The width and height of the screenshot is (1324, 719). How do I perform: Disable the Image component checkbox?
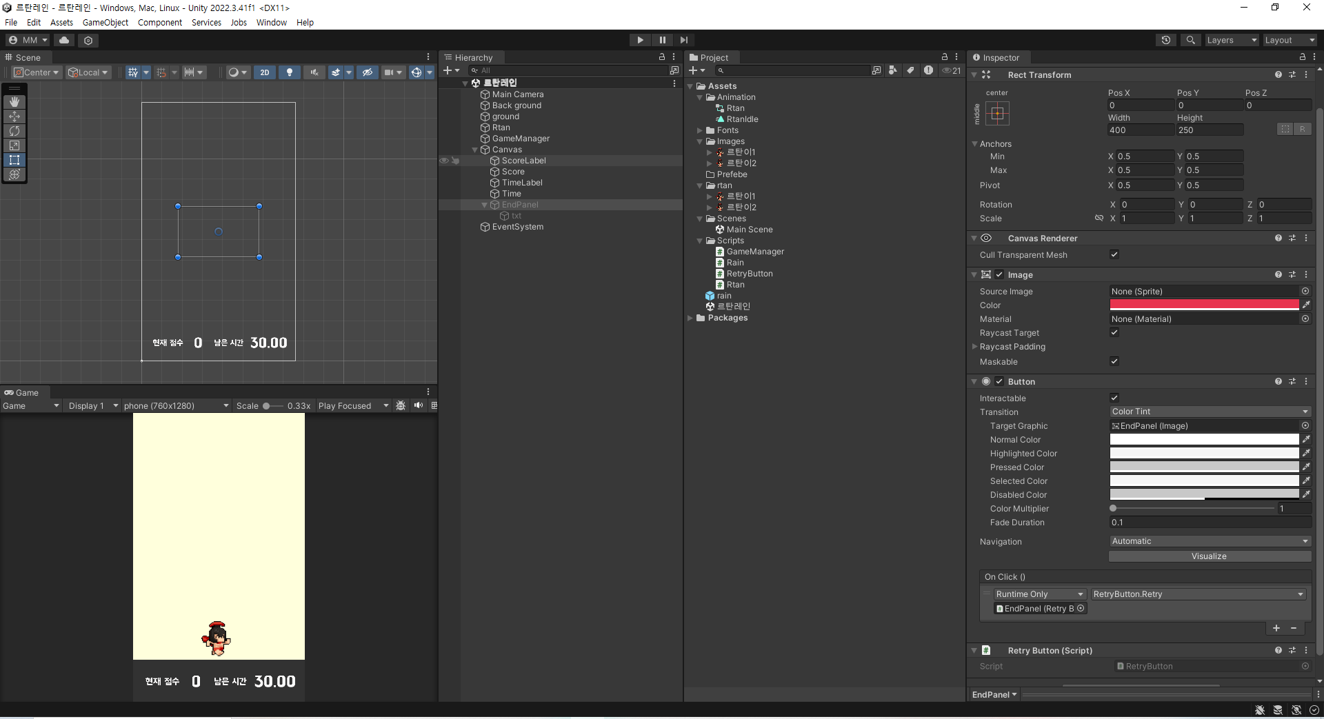(999, 274)
